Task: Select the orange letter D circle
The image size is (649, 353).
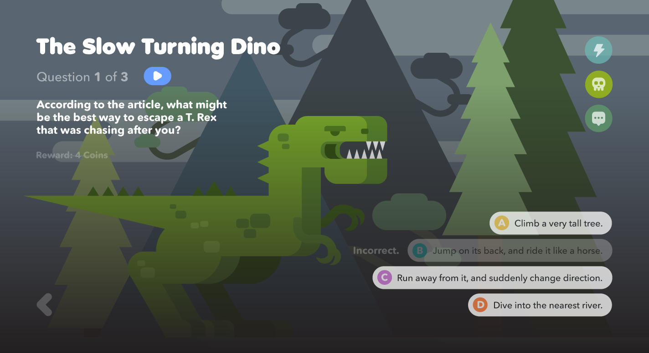Action: 480,305
